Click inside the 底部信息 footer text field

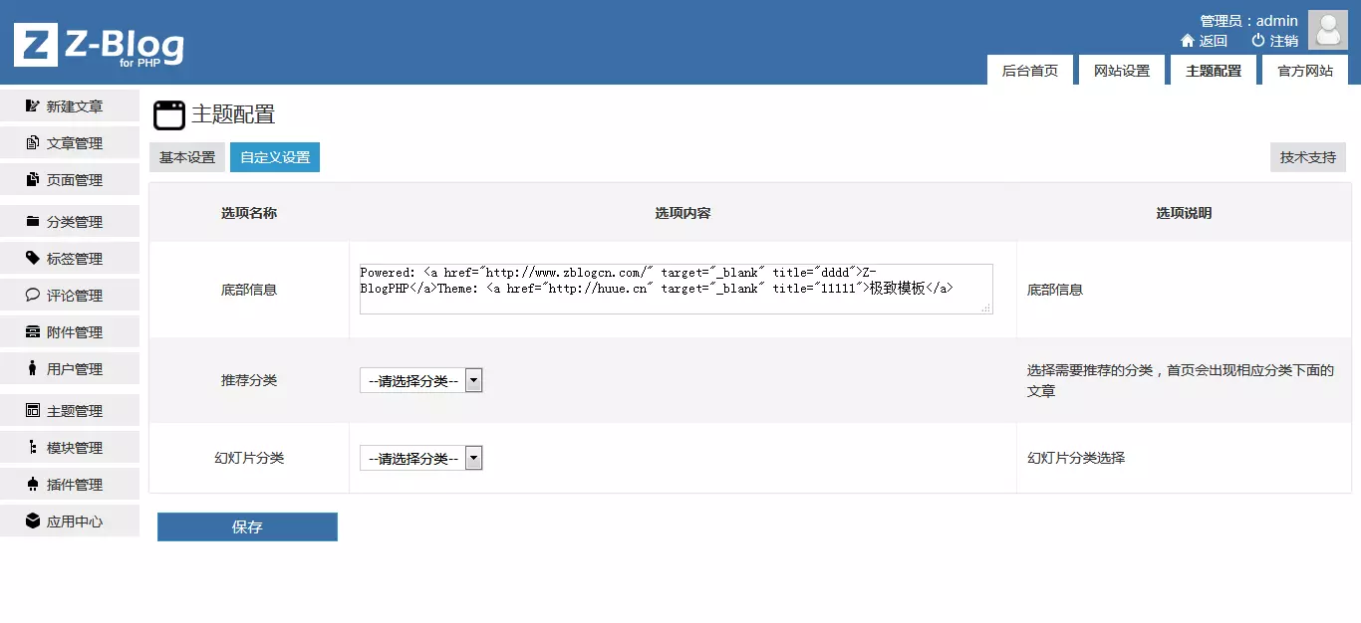(675, 289)
